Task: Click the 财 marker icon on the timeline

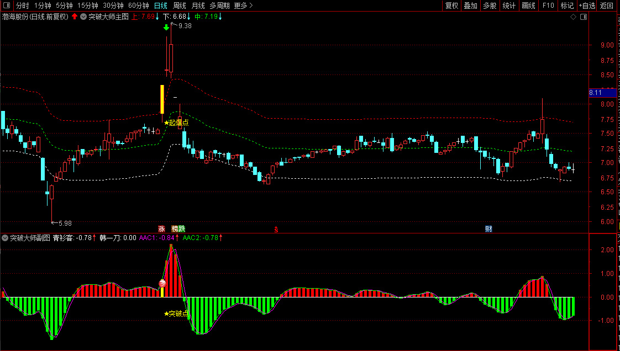Action: coord(488,228)
